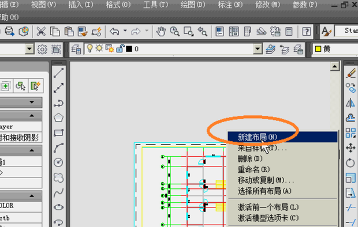
Task: Toggle the layer freeze sun icon
Action: pos(99,48)
